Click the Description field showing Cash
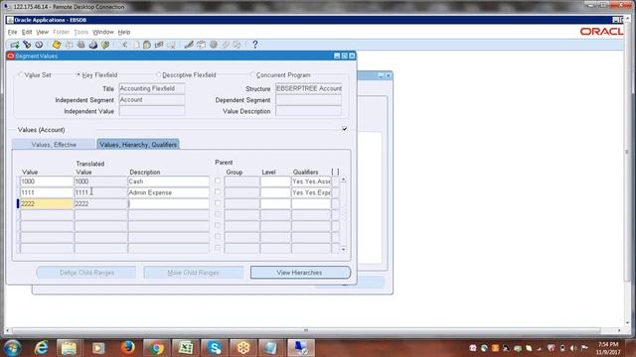Viewport: 636px width, 357px height. coord(168,181)
